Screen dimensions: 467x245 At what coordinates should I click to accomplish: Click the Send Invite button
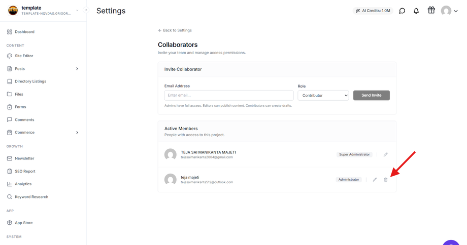click(x=372, y=95)
